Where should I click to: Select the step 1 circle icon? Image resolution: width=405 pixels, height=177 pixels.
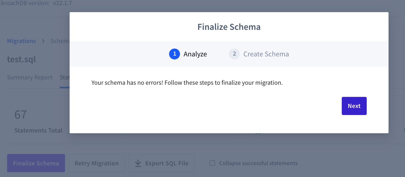174,54
